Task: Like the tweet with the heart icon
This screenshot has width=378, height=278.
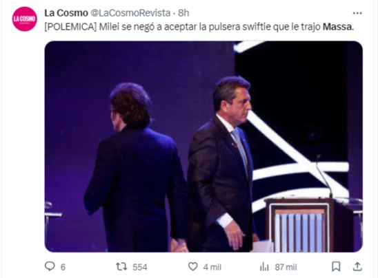Action: point(193,267)
